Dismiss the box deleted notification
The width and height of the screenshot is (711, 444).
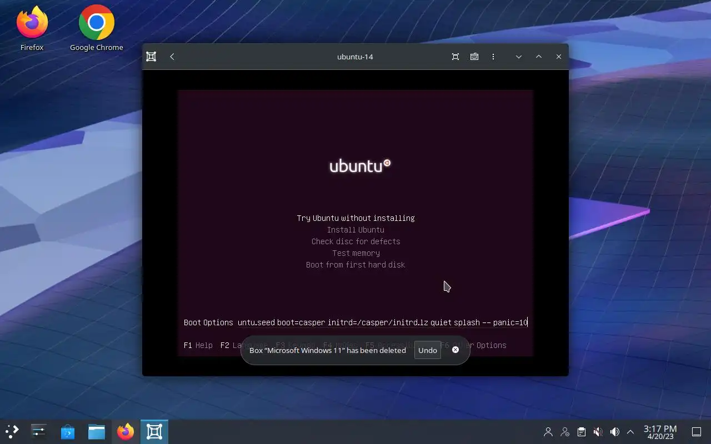click(x=455, y=350)
